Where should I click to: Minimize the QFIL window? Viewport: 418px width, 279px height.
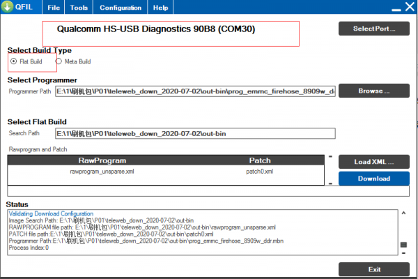tap(396, 10)
